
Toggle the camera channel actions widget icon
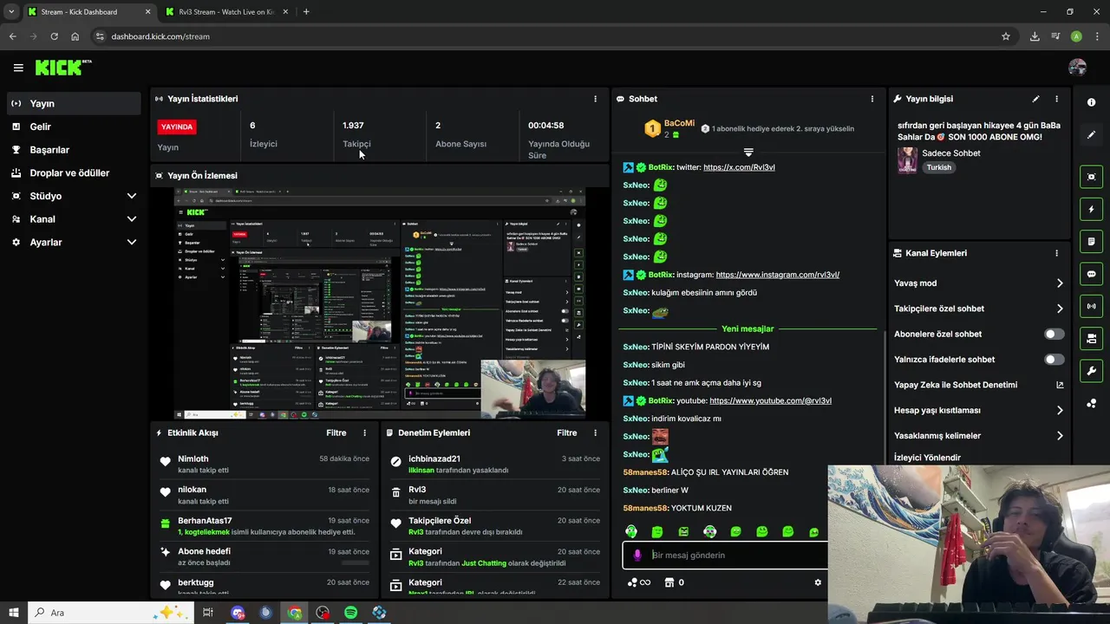pos(1091,338)
